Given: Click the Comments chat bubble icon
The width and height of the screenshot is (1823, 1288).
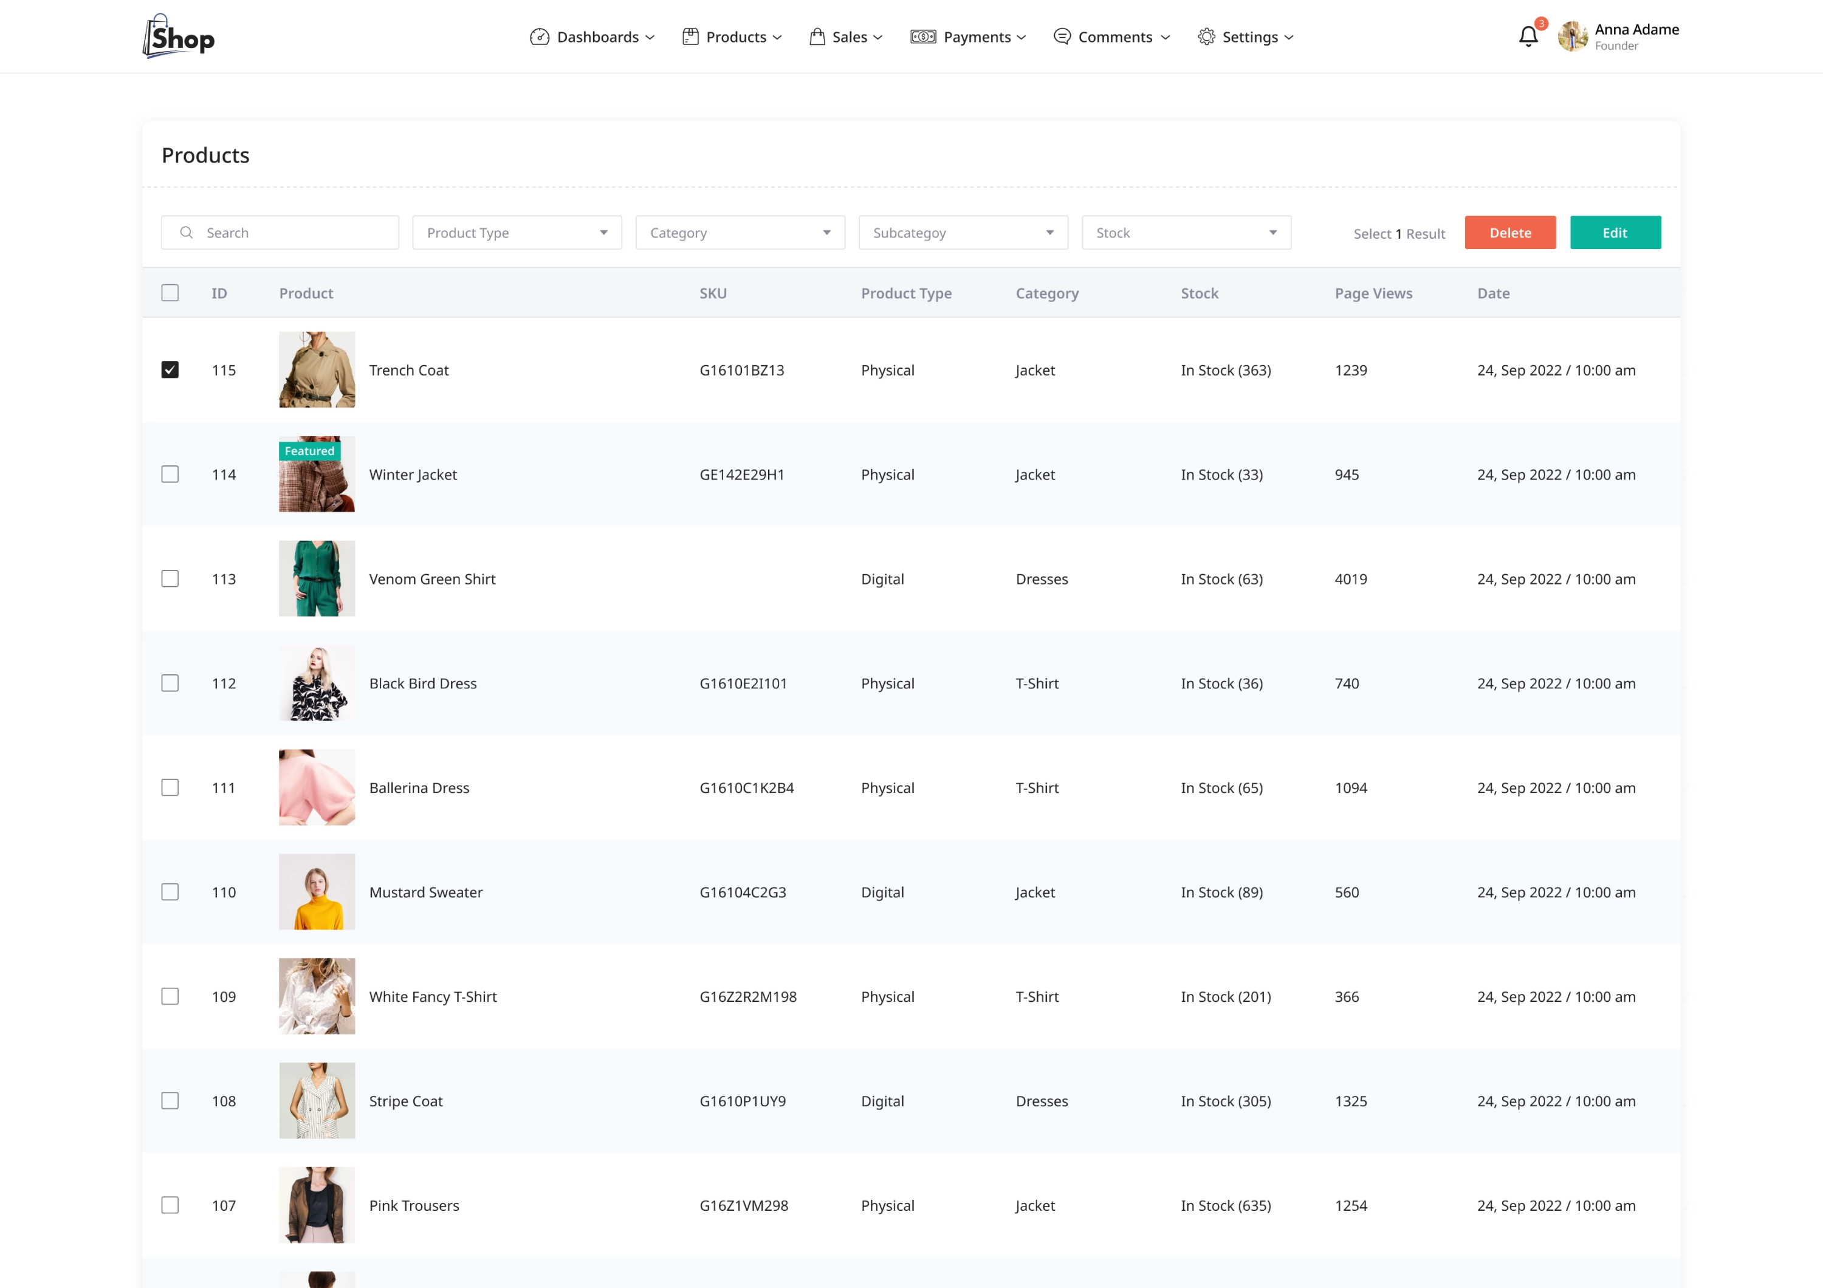Looking at the screenshot, I should pyautogui.click(x=1061, y=36).
